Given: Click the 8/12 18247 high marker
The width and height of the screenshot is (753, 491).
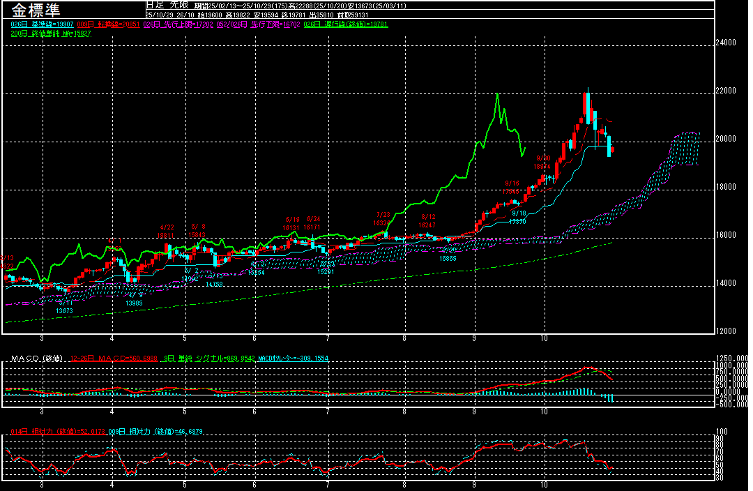Looking at the screenshot, I should pyautogui.click(x=428, y=221).
